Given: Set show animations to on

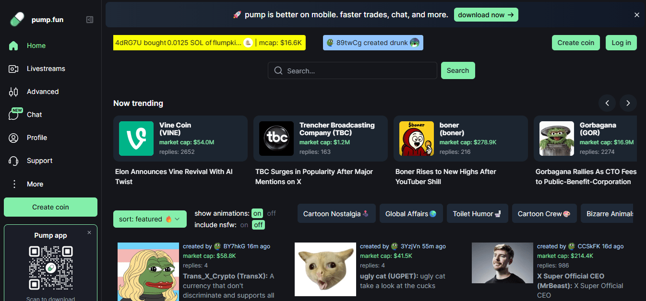Looking at the screenshot, I should click(257, 213).
